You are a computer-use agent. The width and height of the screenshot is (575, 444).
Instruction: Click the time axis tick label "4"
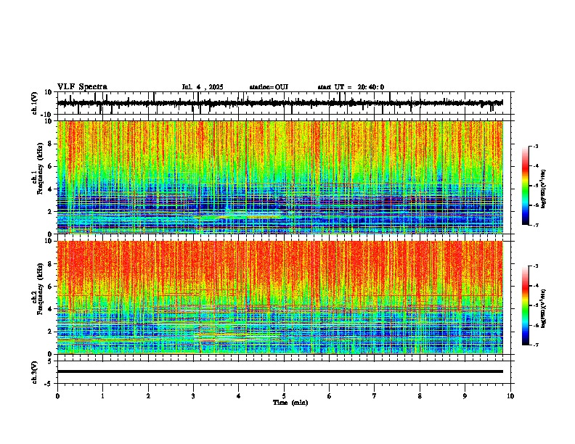[x=238, y=396]
